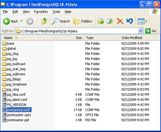This screenshot has height=132, width=161.
Task: Select the pg_subtrans folder icon
Action: 4,74
